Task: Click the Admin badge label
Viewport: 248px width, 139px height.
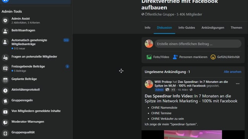Action: pos(159,90)
